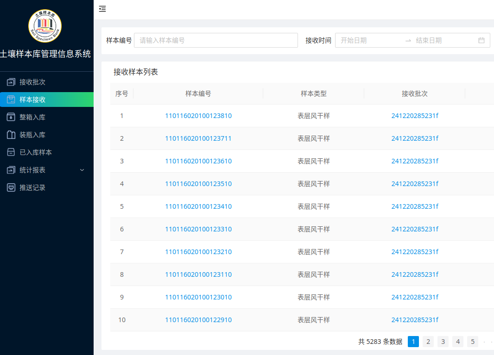Viewport: 494px width, 355px height.
Task: Jump to page 5 of results
Action: pos(472,341)
